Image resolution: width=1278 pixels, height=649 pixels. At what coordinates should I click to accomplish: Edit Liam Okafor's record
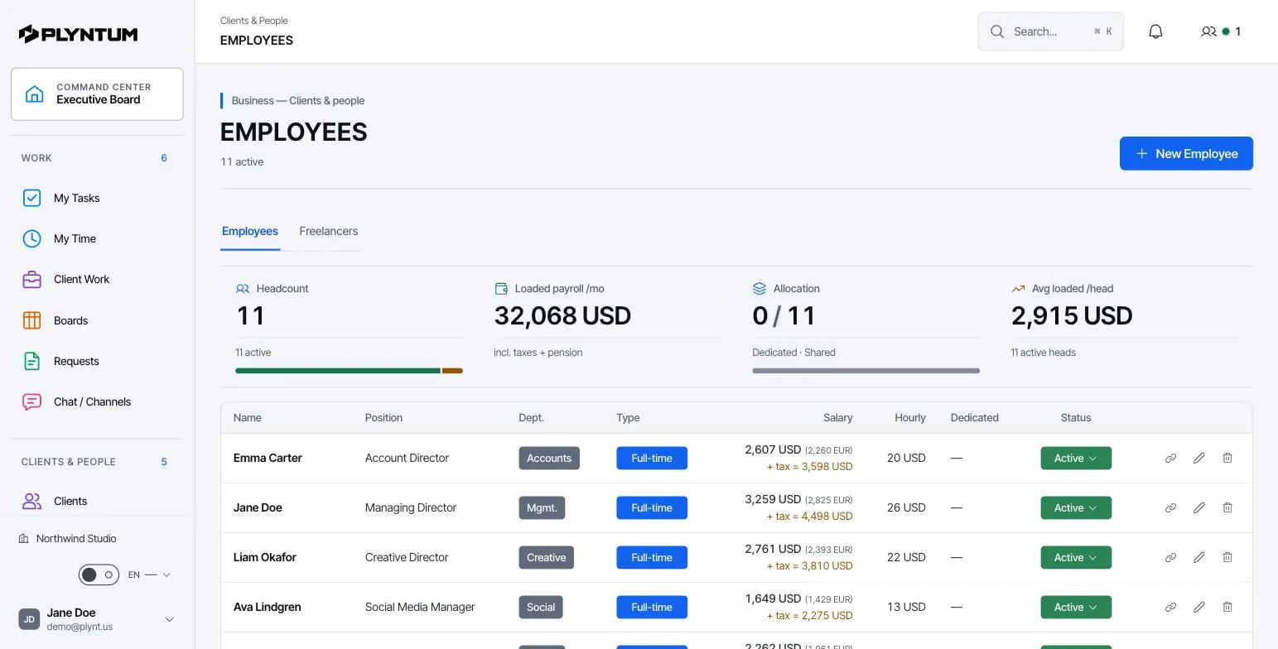click(x=1198, y=557)
